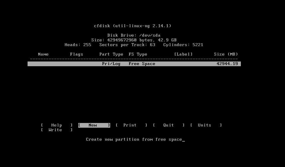Select the Help menu option

(57, 125)
